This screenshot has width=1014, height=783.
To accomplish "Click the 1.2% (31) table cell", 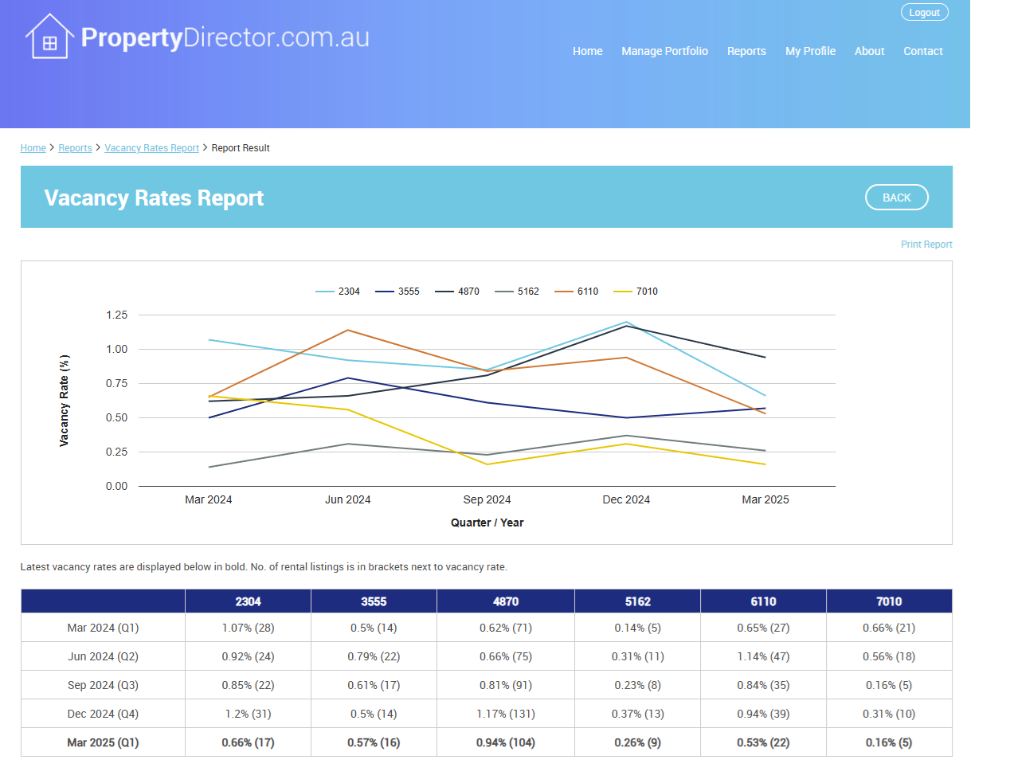I will pos(248,714).
